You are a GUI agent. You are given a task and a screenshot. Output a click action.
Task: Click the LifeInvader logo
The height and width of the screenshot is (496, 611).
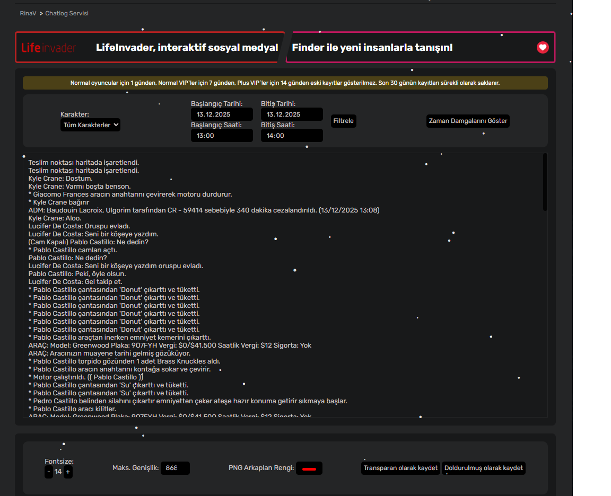pos(48,48)
